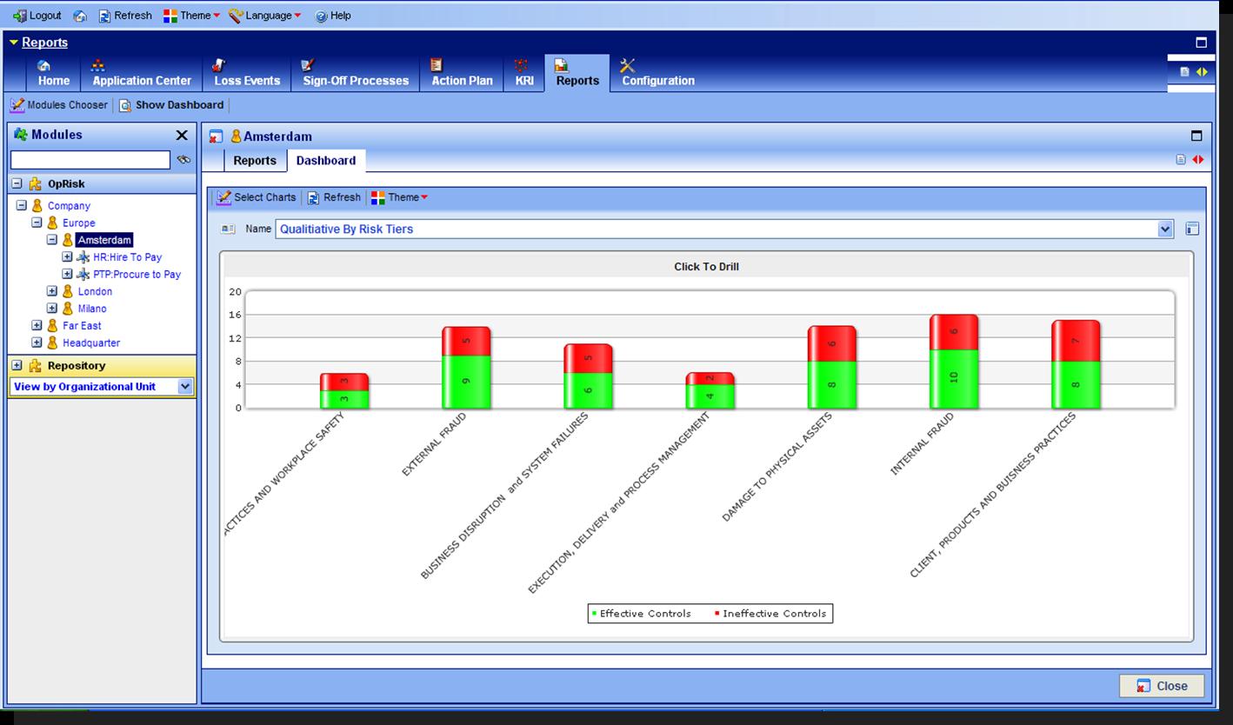The height and width of the screenshot is (725, 1233).
Task: Click the Logout icon in top toolbar
Action: (19, 16)
